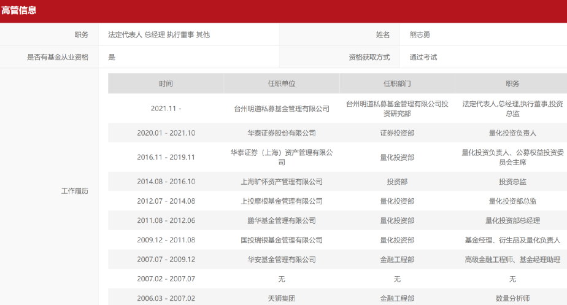Click the 证券投资部 department cell
The image size is (567, 305).
pos(397,133)
